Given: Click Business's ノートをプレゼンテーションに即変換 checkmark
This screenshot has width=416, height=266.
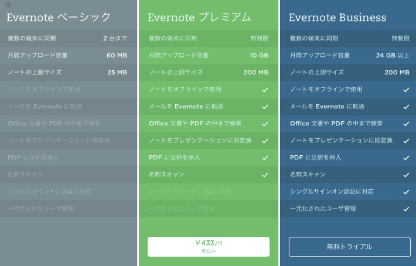Looking at the screenshot, I should (406, 141).
